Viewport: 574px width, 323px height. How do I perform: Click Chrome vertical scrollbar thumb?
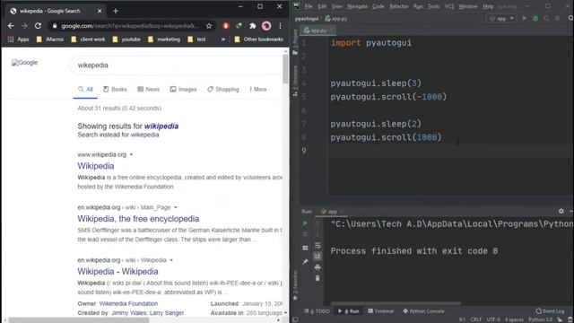285,69
